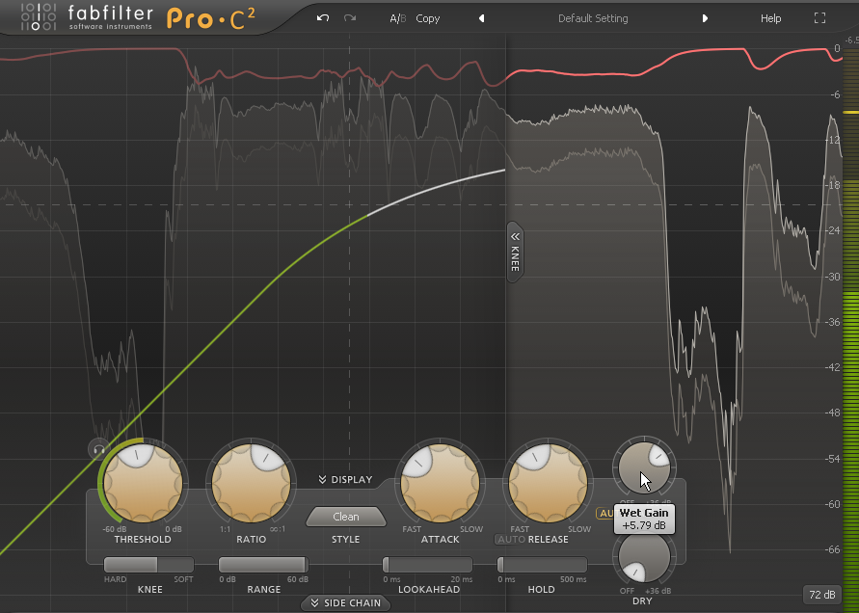The height and width of the screenshot is (613, 859).
Task: Click the Release knob
Action: [548, 483]
